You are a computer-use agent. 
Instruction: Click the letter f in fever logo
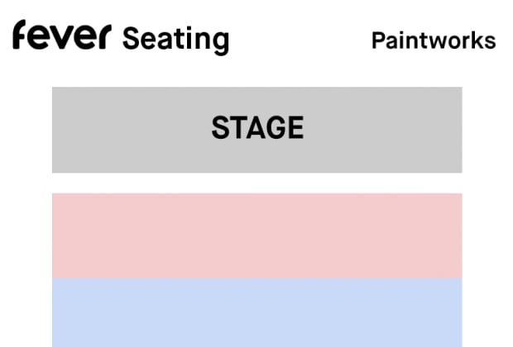(19, 35)
